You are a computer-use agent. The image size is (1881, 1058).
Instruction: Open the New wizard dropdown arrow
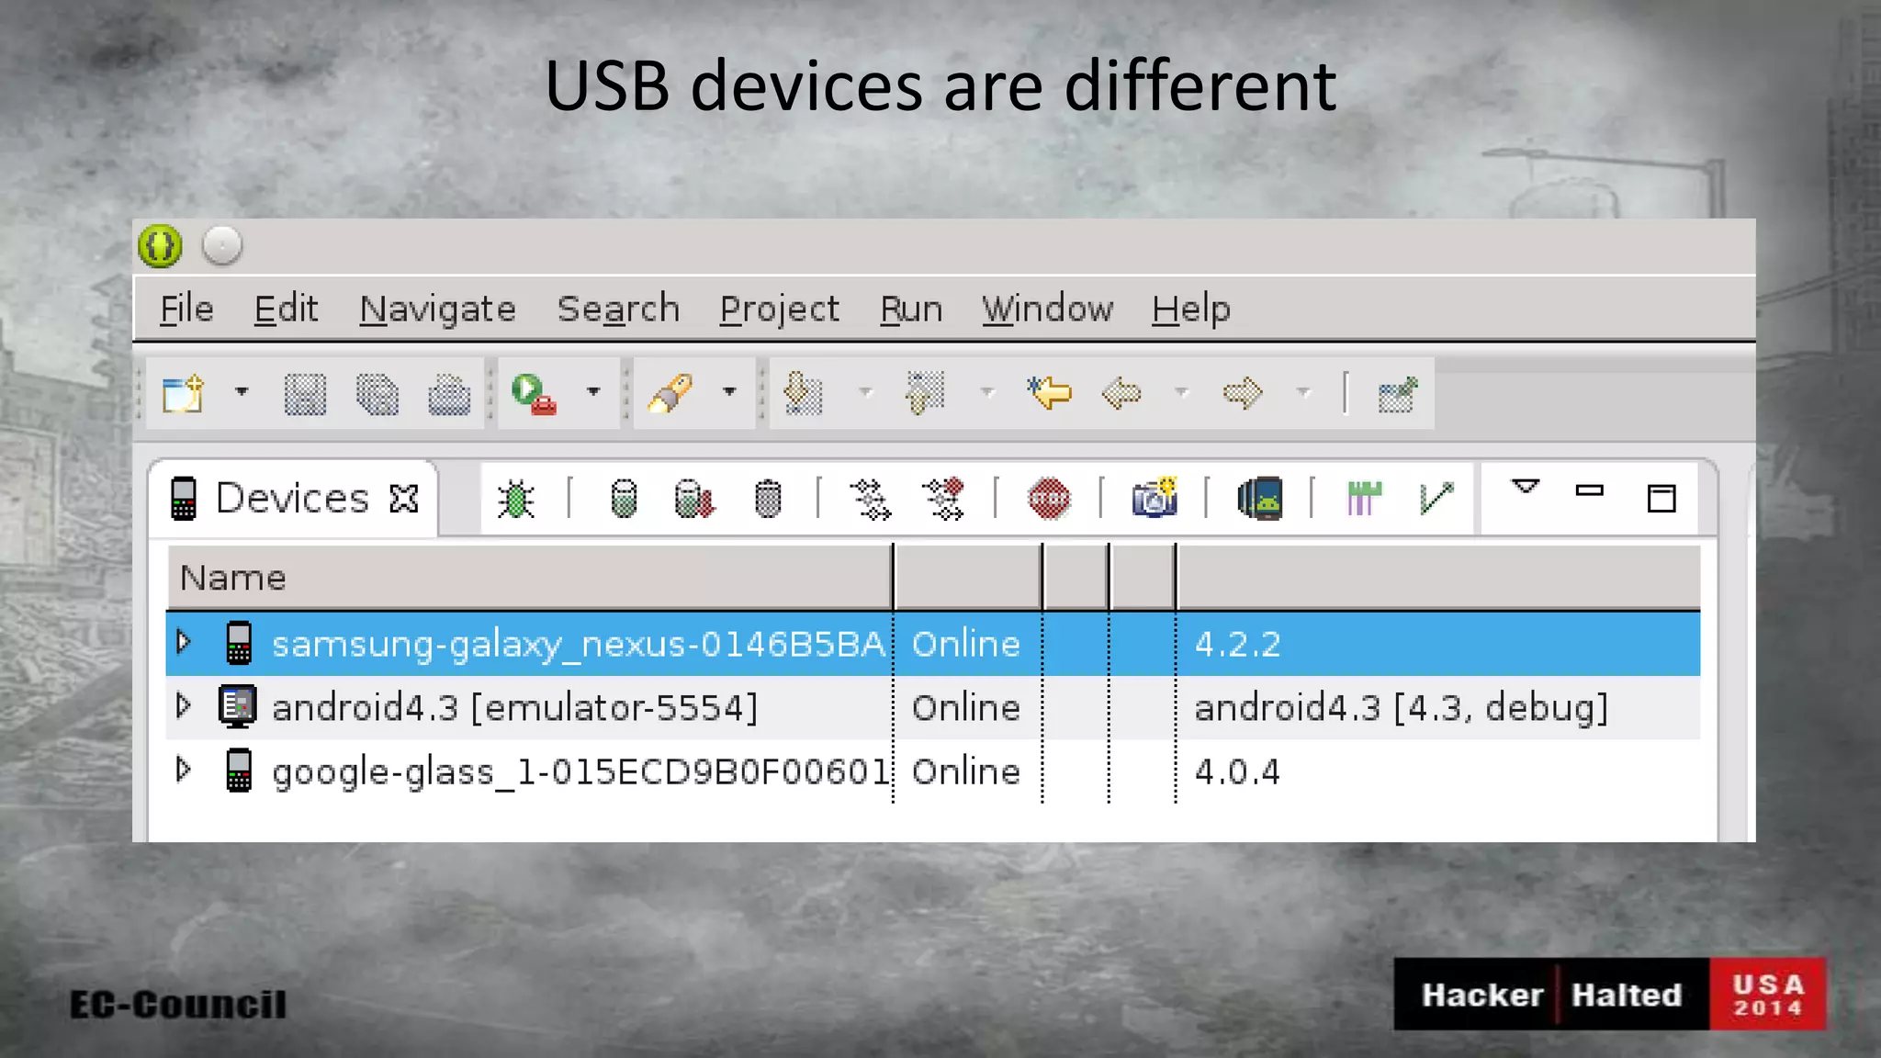(x=242, y=392)
